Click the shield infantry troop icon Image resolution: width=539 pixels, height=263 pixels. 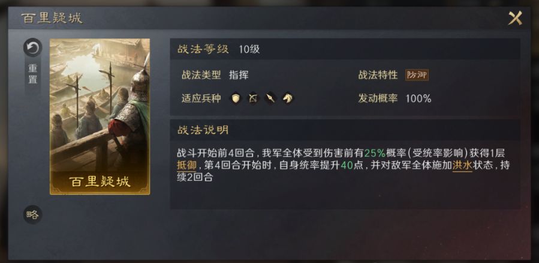[235, 99]
